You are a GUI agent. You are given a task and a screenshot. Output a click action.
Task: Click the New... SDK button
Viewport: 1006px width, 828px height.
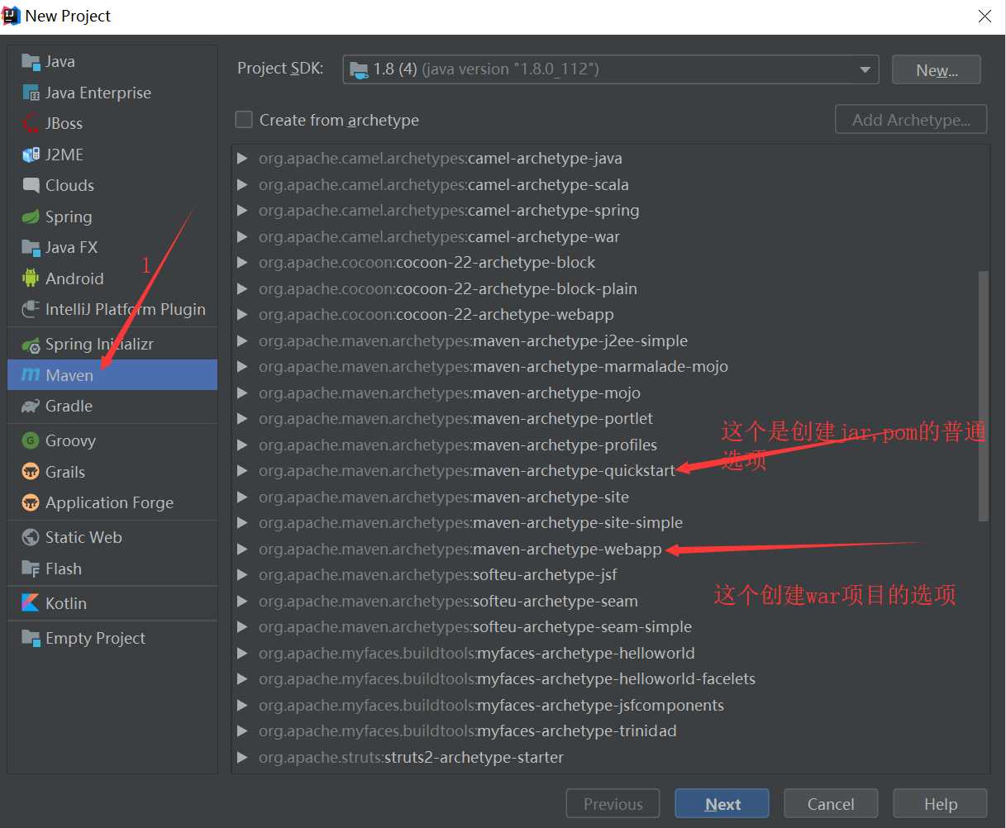point(937,70)
